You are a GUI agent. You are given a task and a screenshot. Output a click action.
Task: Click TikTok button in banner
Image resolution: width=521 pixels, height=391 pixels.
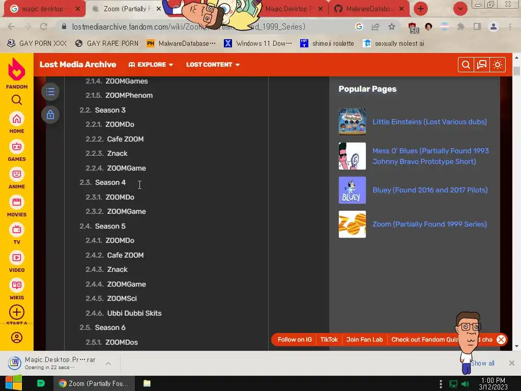tap(329, 340)
